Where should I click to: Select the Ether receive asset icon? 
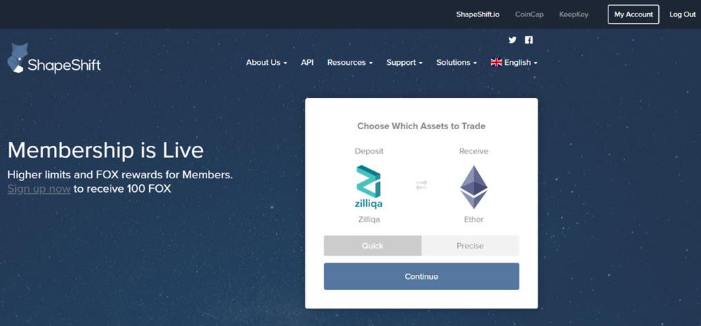tap(474, 187)
